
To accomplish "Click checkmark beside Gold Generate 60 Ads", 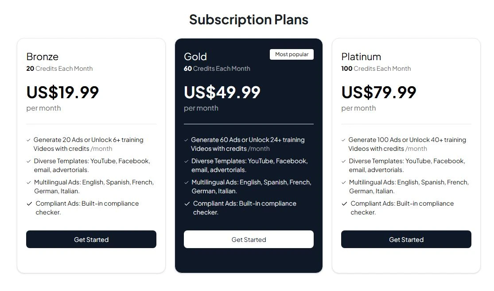I will (187, 140).
